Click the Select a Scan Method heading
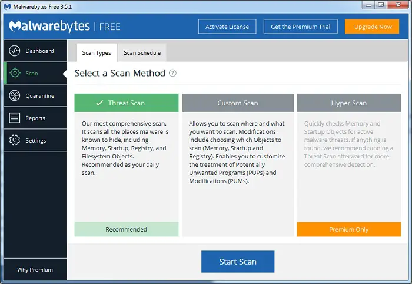Image resolution: width=412 pixels, height=284 pixels. click(120, 73)
